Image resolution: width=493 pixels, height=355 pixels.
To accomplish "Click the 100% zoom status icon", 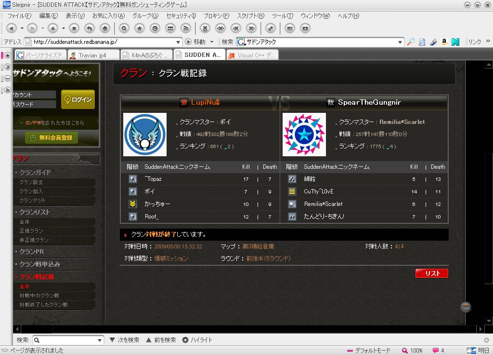I will (x=405, y=350).
